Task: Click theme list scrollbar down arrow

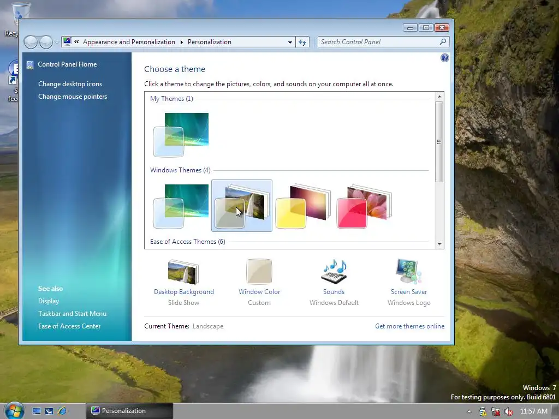Action: point(439,244)
